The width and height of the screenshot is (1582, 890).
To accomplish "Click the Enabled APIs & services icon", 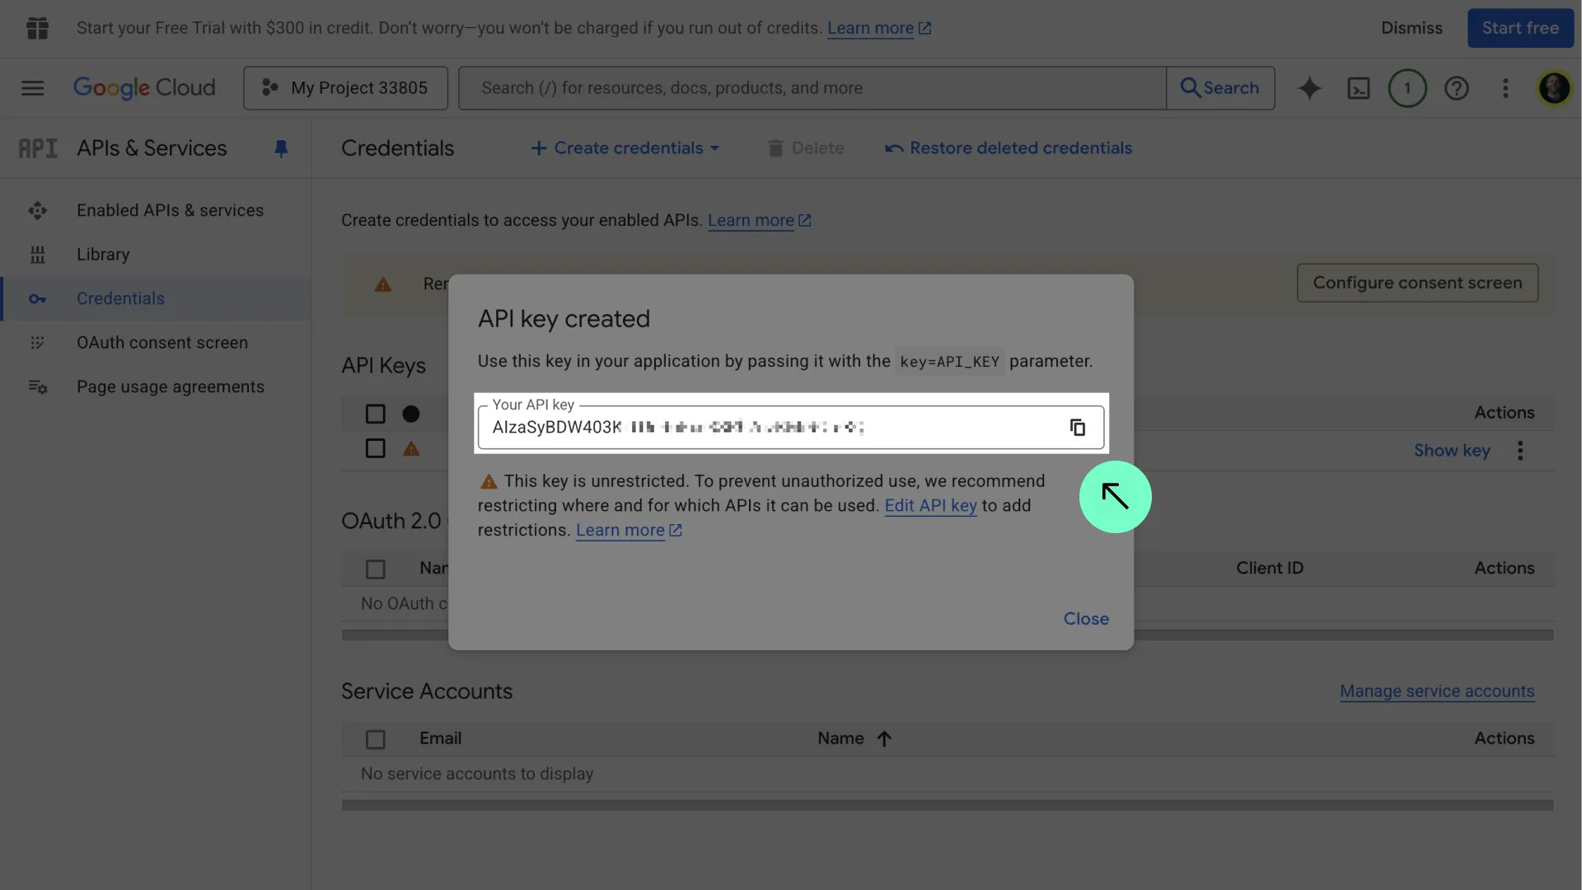I will (x=37, y=210).
